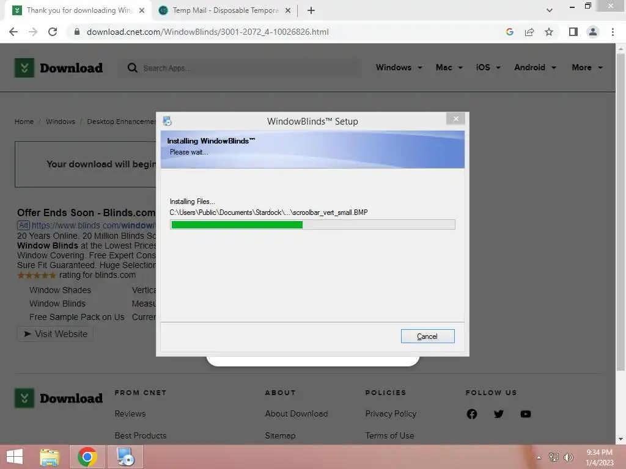Close the Temp Mail tab
626x469 pixels.
288,10
